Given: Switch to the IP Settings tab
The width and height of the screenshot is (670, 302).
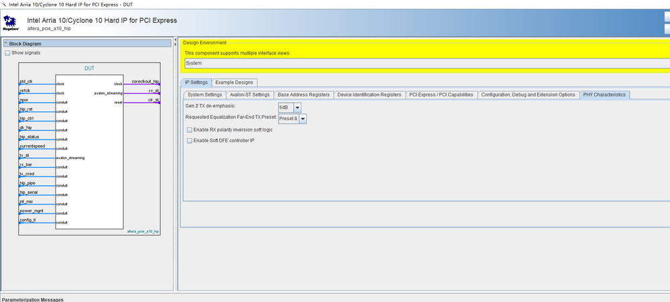Looking at the screenshot, I should tap(196, 83).
